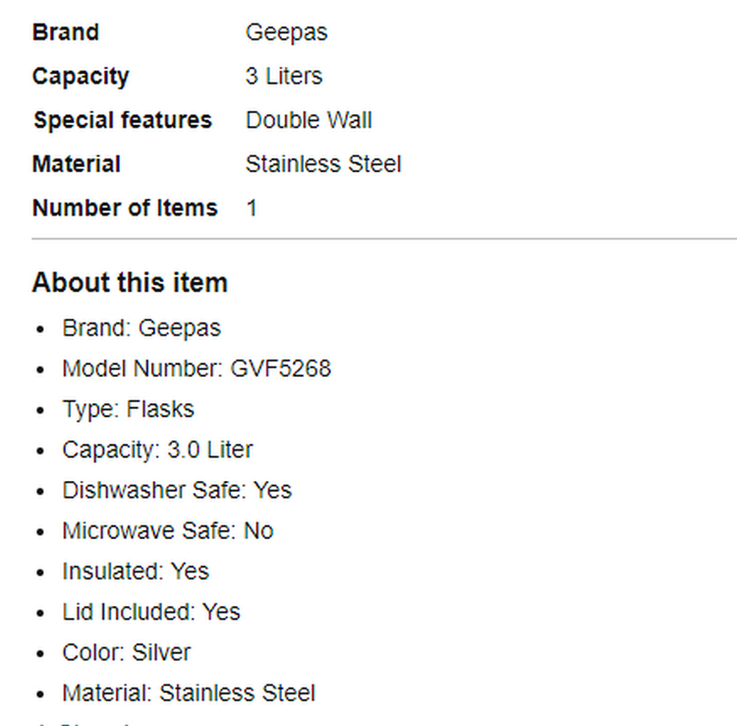Click the Material label in the table
Image resolution: width=737 pixels, height=726 pixels.
pos(77,164)
